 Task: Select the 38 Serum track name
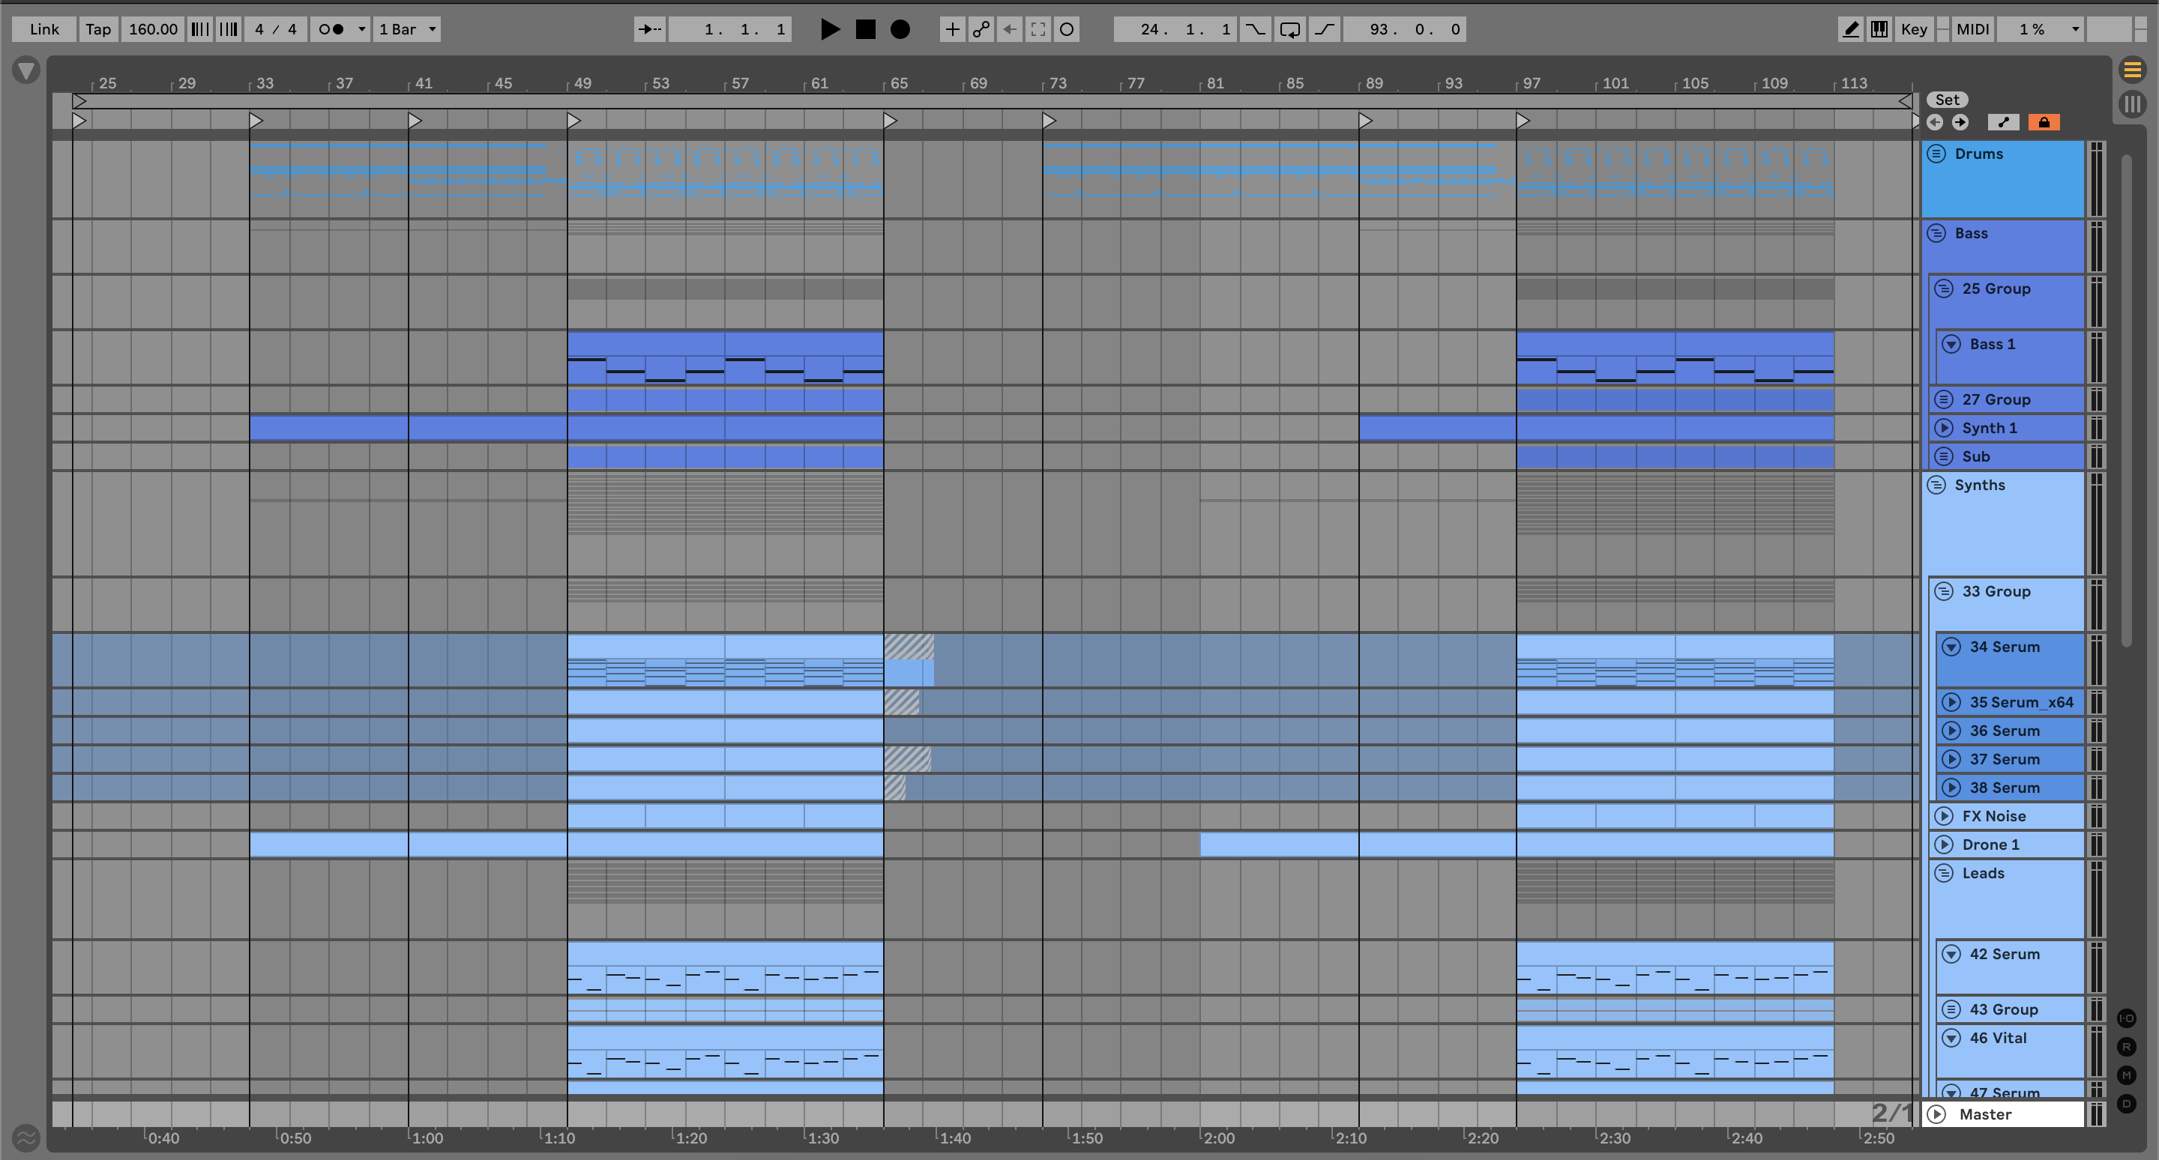[x=2004, y=788]
